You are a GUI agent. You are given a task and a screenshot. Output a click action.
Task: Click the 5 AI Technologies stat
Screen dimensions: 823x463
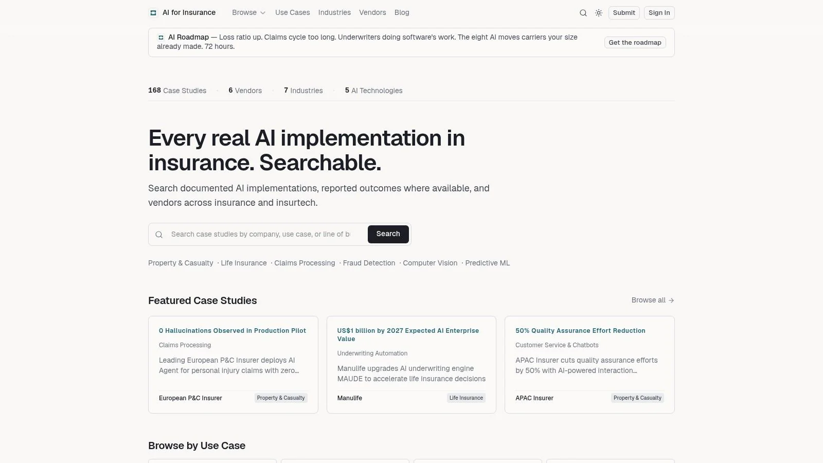click(x=374, y=91)
